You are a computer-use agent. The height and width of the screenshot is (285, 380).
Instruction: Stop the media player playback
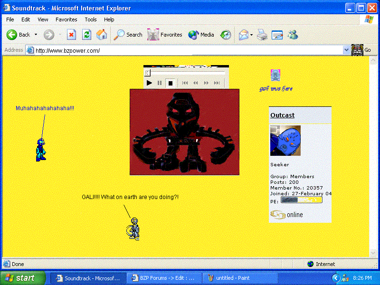point(171,83)
